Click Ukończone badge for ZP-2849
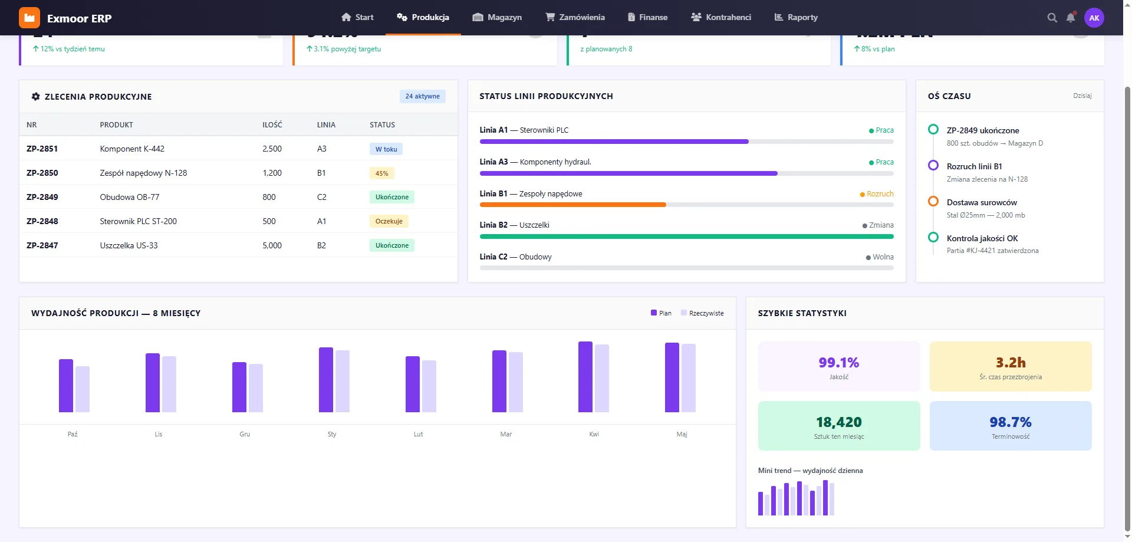 tap(392, 197)
